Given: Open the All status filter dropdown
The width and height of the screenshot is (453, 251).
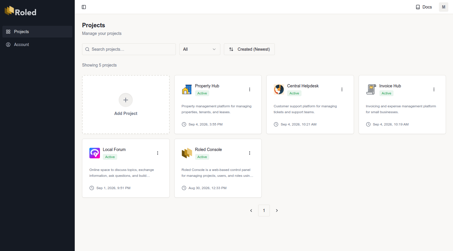Looking at the screenshot, I should (200, 49).
